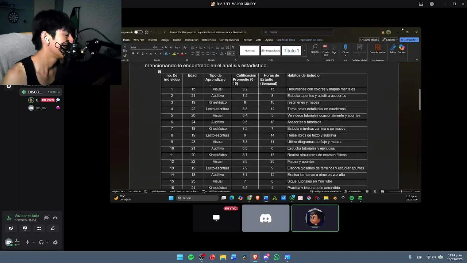Mute microphone in Discord user panel
The image size is (467, 263).
pyautogui.click(x=27, y=242)
